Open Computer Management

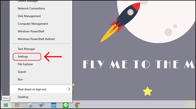click(33, 24)
